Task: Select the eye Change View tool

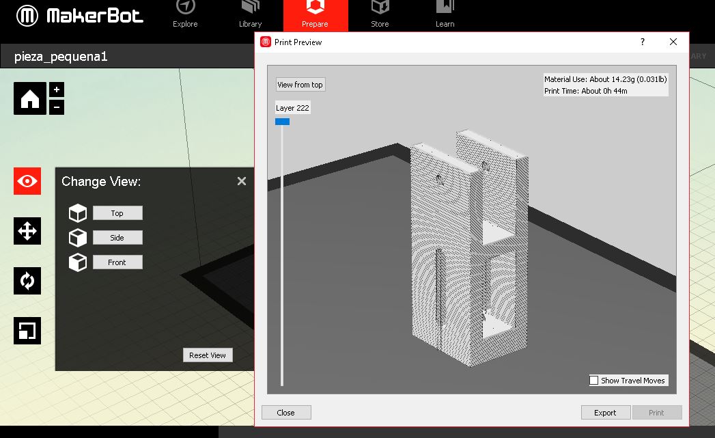Action: tap(27, 181)
